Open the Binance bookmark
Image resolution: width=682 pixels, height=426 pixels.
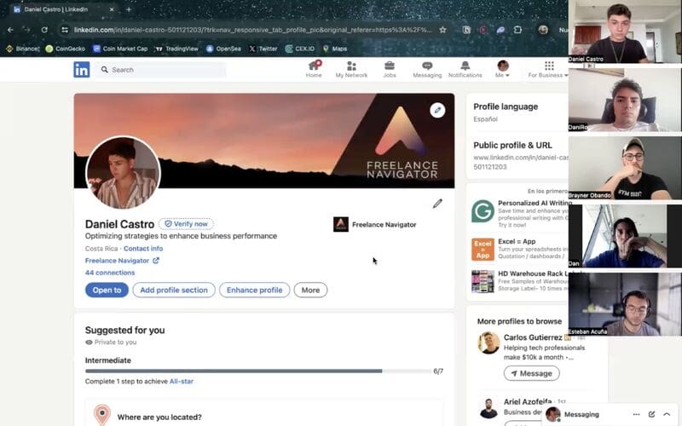(22, 49)
